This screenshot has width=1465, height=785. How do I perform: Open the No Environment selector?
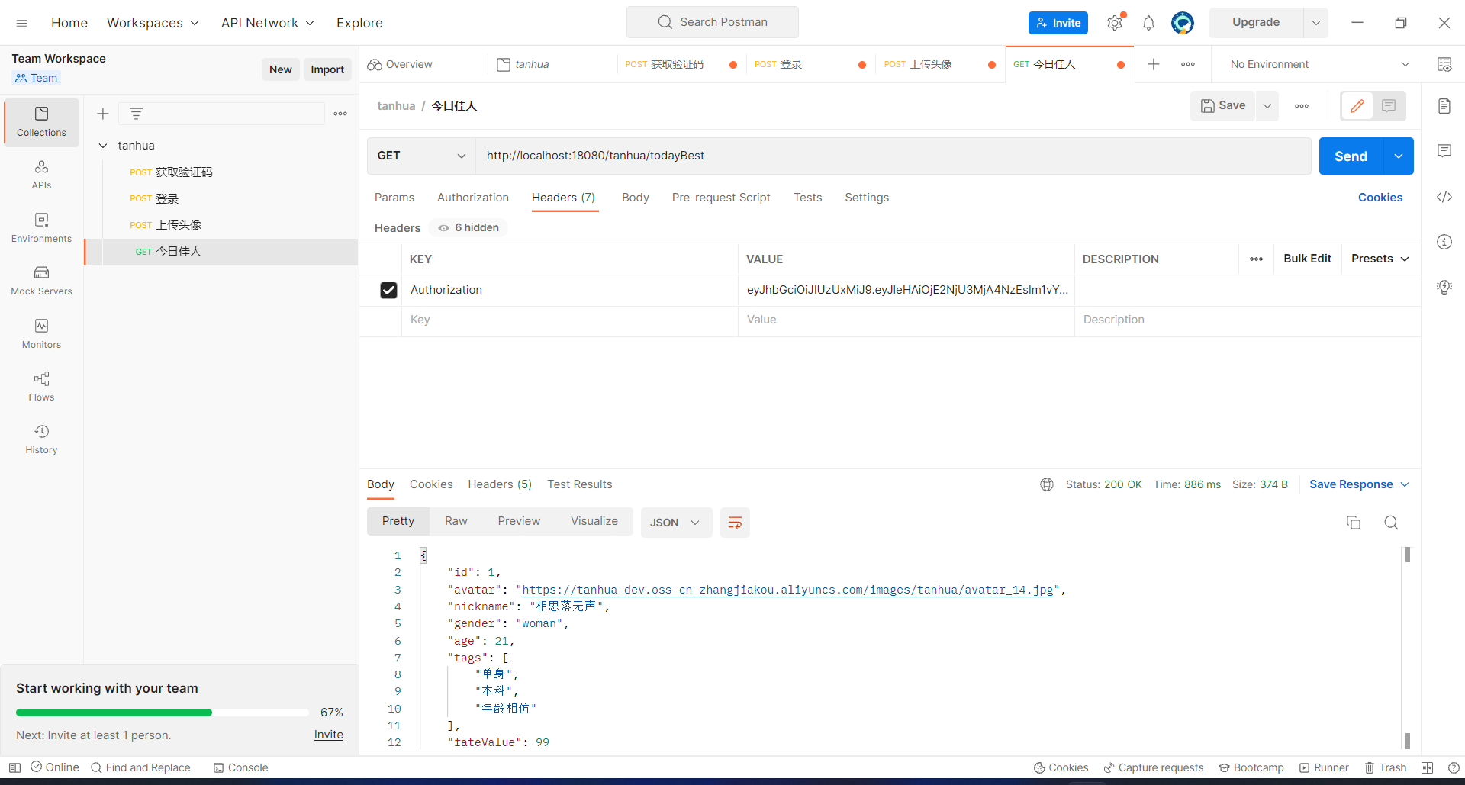coord(1318,64)
